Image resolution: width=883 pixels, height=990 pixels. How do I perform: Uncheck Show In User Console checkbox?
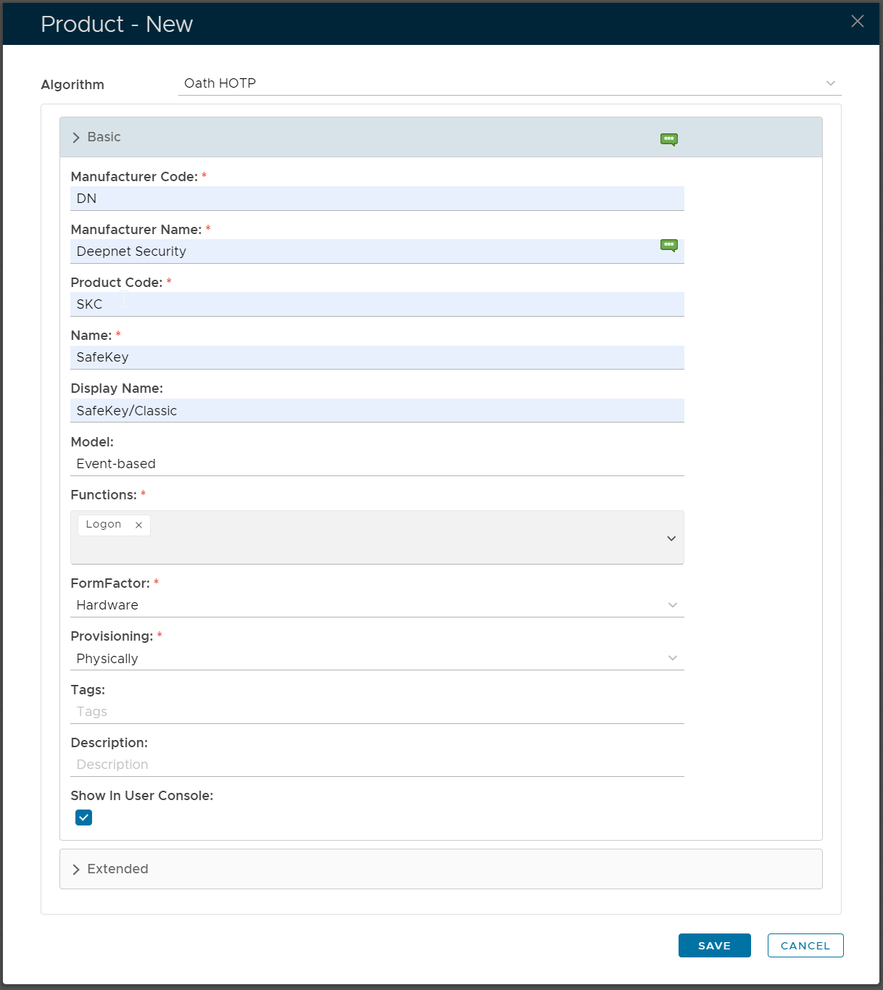tap(84, 818)
